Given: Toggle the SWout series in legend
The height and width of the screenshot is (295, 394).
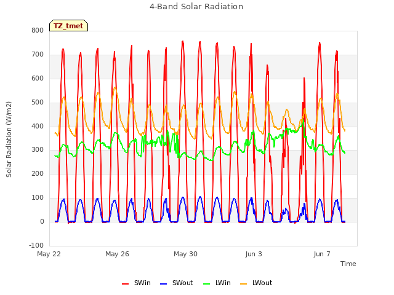Looking at the screenshot, I should point(177,283).
